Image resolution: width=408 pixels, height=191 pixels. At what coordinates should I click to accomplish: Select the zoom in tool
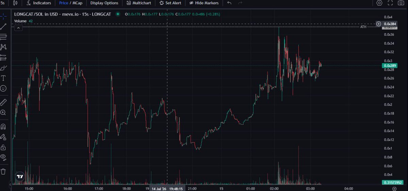point(3,112)
